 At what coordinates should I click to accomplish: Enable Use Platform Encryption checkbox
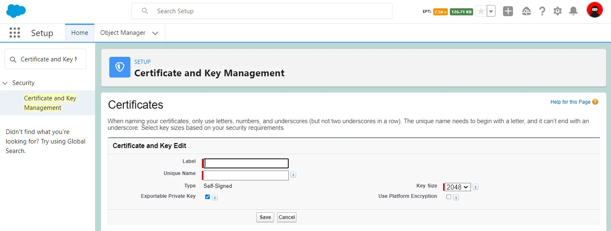point(449,197)
